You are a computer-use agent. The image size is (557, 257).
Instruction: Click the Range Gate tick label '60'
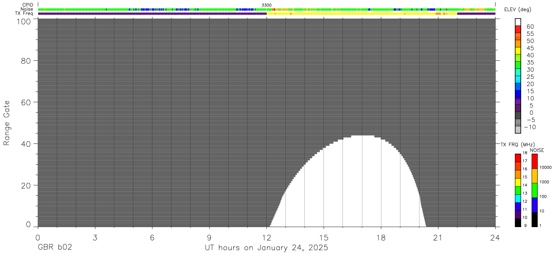(x=26, y=102)
